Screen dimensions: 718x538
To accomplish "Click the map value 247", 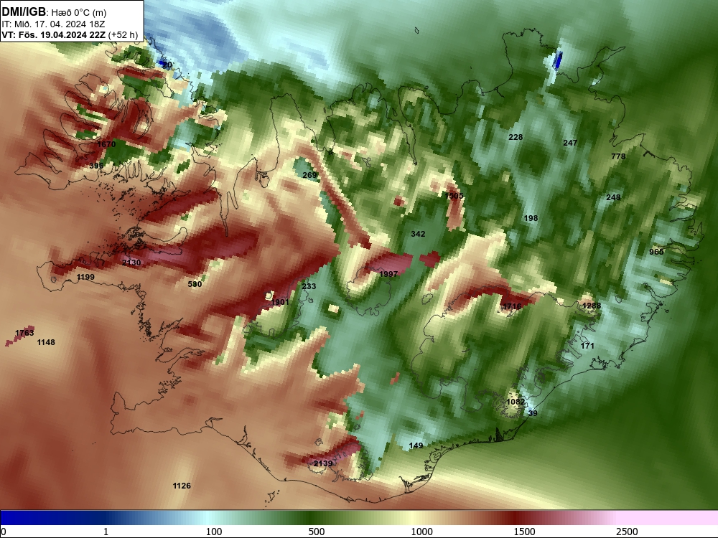I will tap(570, 143).
